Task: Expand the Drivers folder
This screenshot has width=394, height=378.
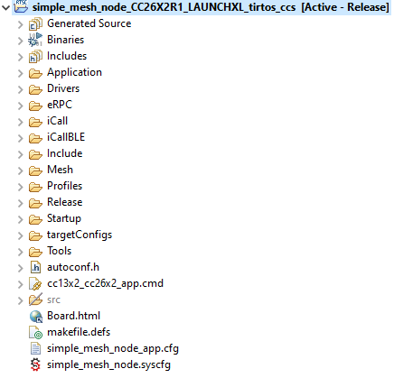Action: 20,89
